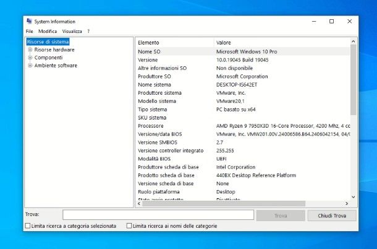Screen dimensions: 377x249
Task: Expand the Risorse hardware node
Action: point(30,50)
